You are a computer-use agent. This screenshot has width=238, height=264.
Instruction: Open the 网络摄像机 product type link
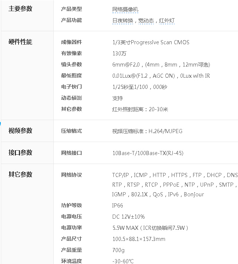(x=125, y=9)
